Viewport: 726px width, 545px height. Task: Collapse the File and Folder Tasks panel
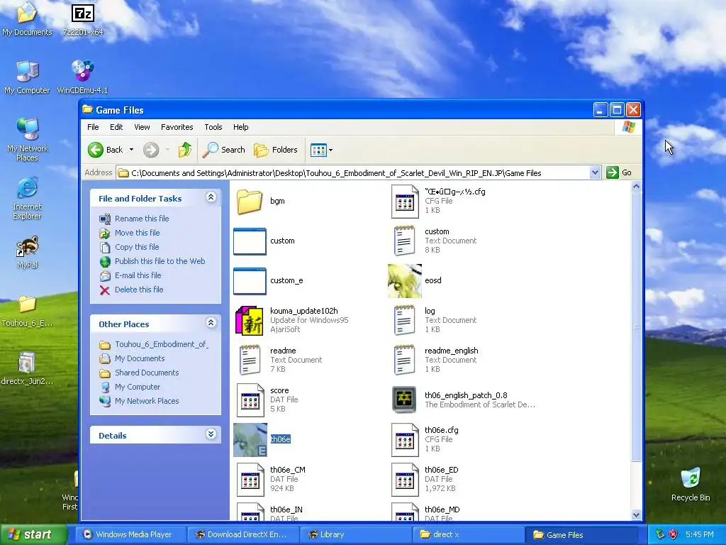pyautogui.click(x=211, y=197)
